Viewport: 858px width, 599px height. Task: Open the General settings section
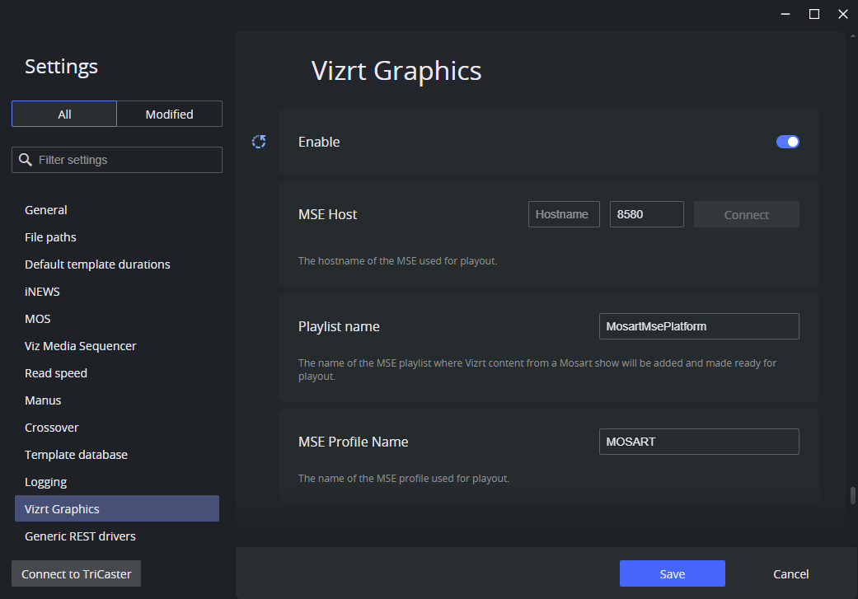point(45,209)
